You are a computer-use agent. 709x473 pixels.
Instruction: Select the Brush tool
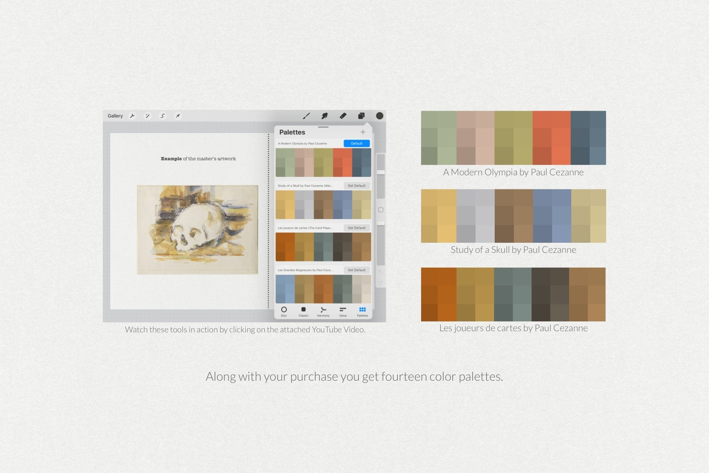pos(307,116)
